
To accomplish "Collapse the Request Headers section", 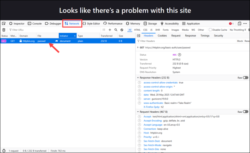I will [138, 112].
